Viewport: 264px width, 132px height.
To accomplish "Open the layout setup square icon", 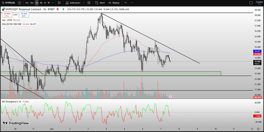I will (x=251, y=3).
